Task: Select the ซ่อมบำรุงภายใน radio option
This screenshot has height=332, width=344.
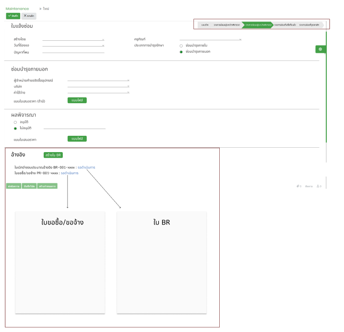Action: (181, 46)
